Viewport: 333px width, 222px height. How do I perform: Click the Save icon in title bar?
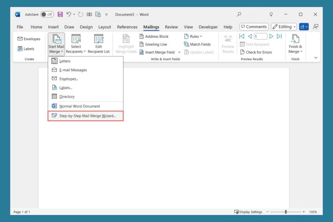coord(60,14)
